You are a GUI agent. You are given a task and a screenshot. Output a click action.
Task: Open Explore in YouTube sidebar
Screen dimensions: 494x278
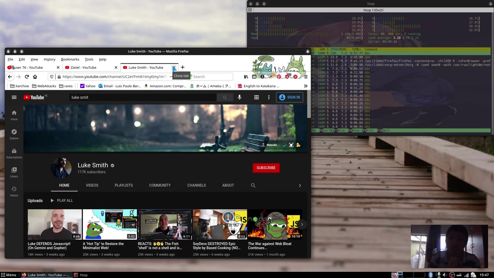coord(14,134)
